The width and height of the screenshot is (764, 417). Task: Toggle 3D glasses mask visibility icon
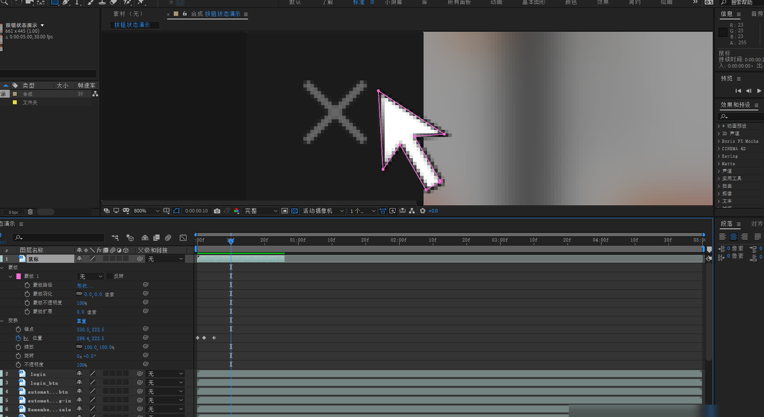[126, 211]
